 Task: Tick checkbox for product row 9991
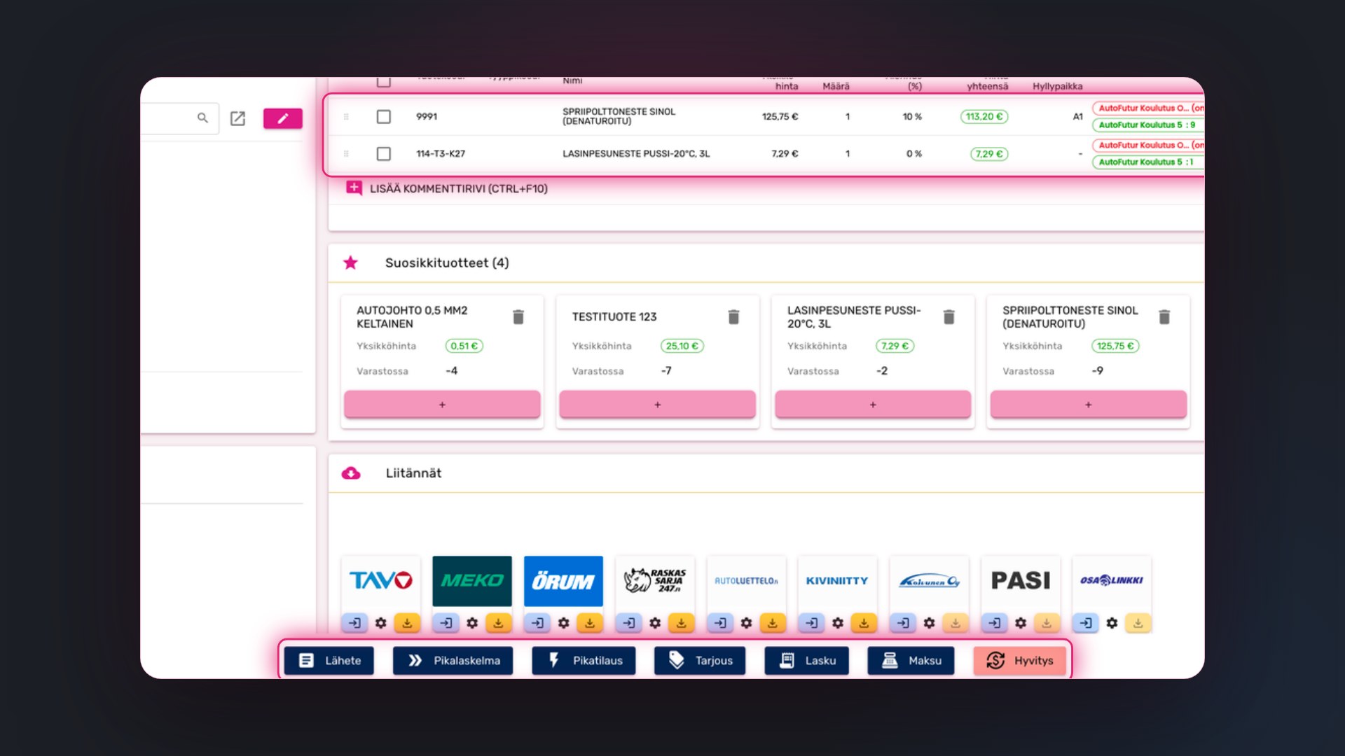click(383, 117)
